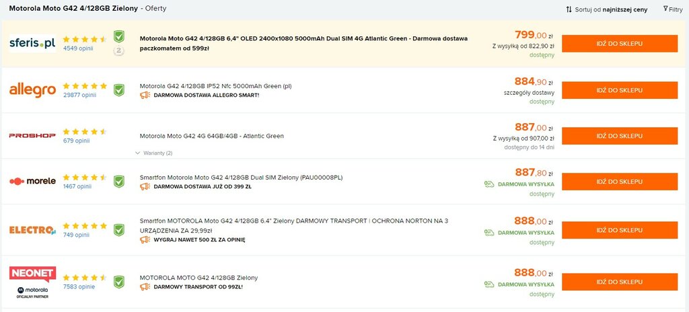Click the DARMOWA DOSTAWA ALLEGRO SMART! promo text
Screen dimensions: 689x312
point(207,95)
